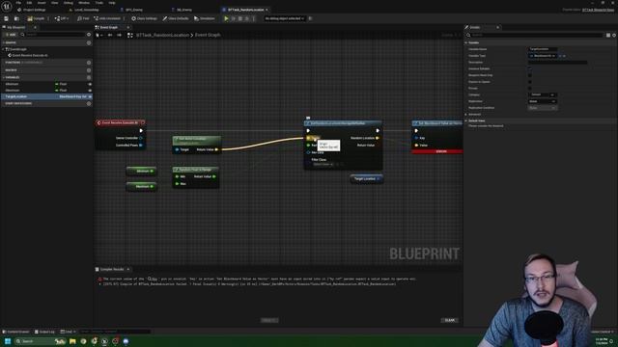The width and height of the screenshot is (618, 347).
Task: Click the Add button in My Blueprint
Action: click(x=11, y=35)
